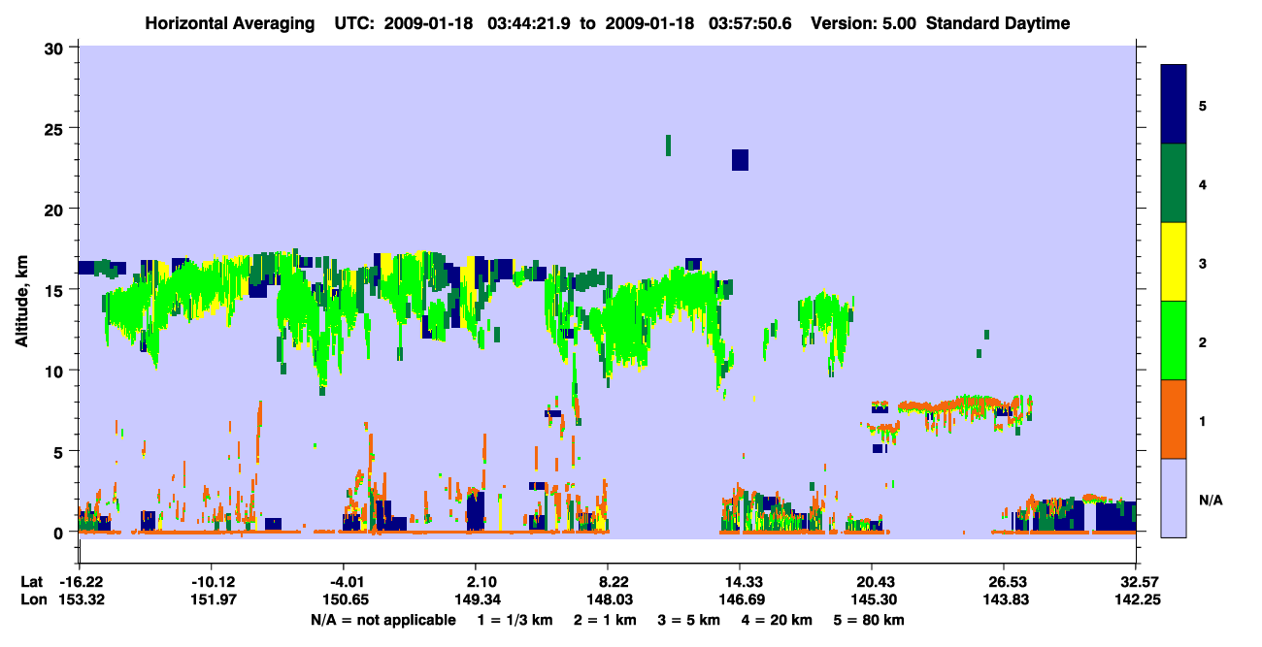1262x647 pixels.
Task: Click the longitude label 142.25
Action: pos(1136,600)
